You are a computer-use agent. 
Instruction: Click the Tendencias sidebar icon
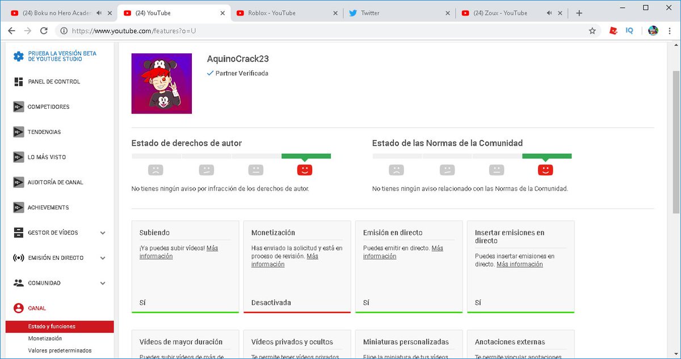point(19,132)
